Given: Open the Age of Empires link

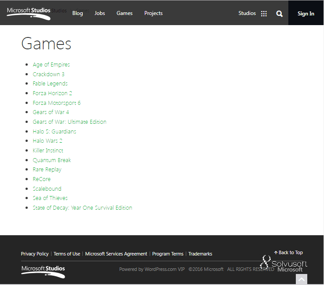Looking at the screenshot, I should (51, 64).
